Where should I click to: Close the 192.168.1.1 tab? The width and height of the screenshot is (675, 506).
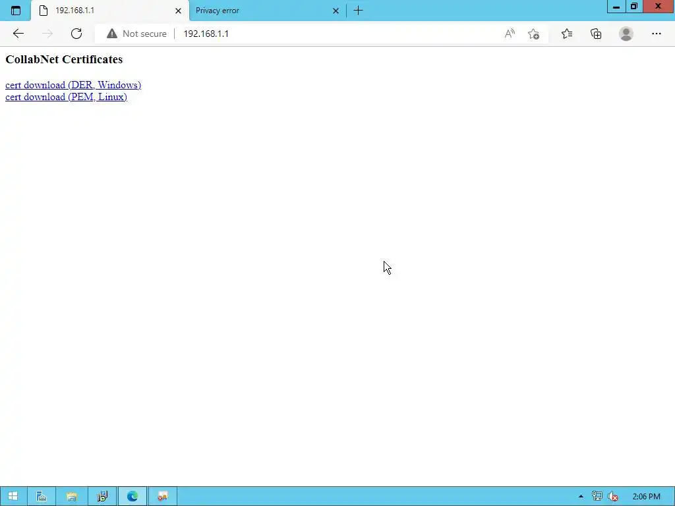(x=178, y=11)
